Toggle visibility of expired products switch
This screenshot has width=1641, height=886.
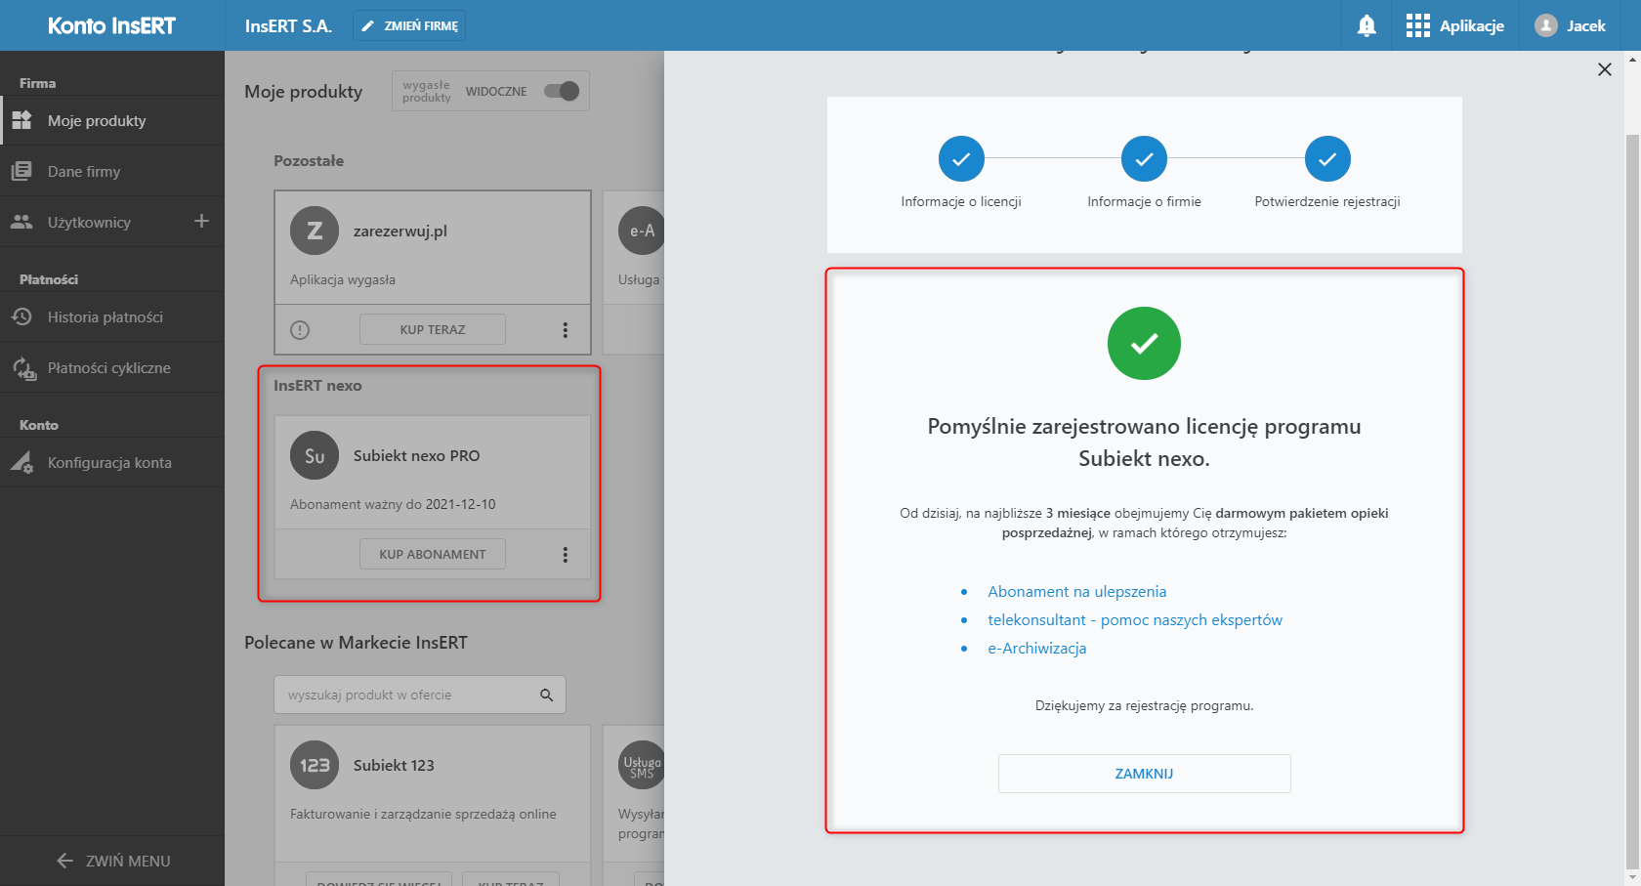[562, 91]
